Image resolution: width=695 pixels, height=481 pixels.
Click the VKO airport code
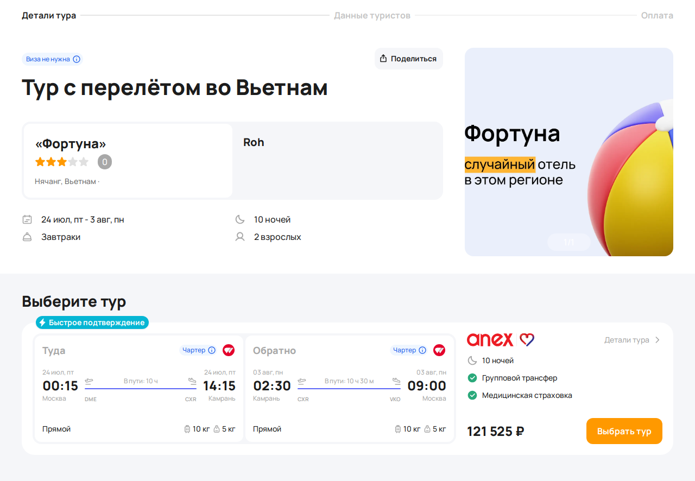click(x=395, y=400)
